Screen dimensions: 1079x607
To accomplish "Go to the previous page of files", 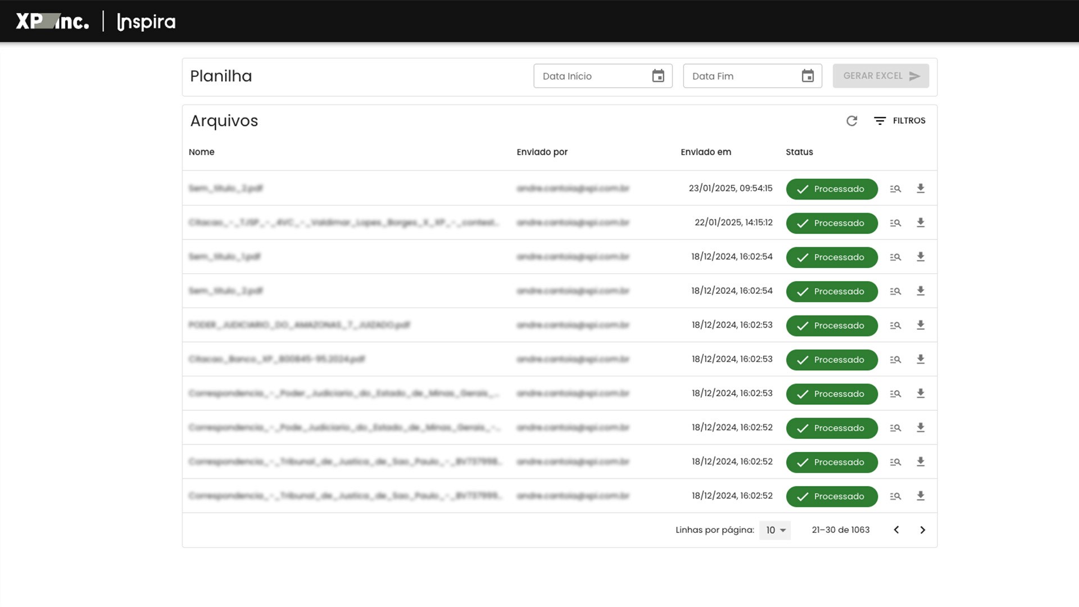I will 896,530.
